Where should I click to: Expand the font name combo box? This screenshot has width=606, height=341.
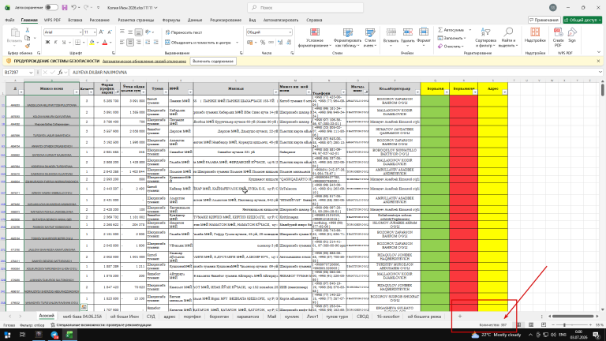click(80, 32)
